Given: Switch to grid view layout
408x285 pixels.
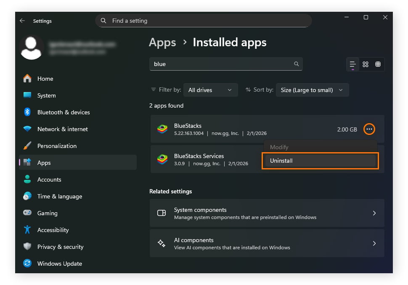Looking at the screenshot, I should click(x=366, y=64).
